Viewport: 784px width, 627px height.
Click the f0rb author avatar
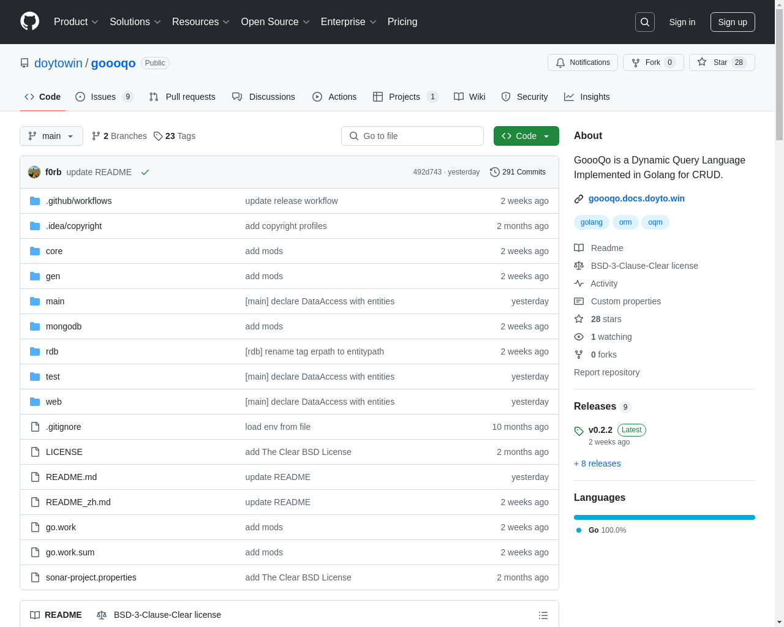click(x=34, y=172)
